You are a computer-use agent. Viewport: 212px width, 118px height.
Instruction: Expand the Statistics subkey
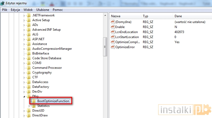tap(29, 106)
